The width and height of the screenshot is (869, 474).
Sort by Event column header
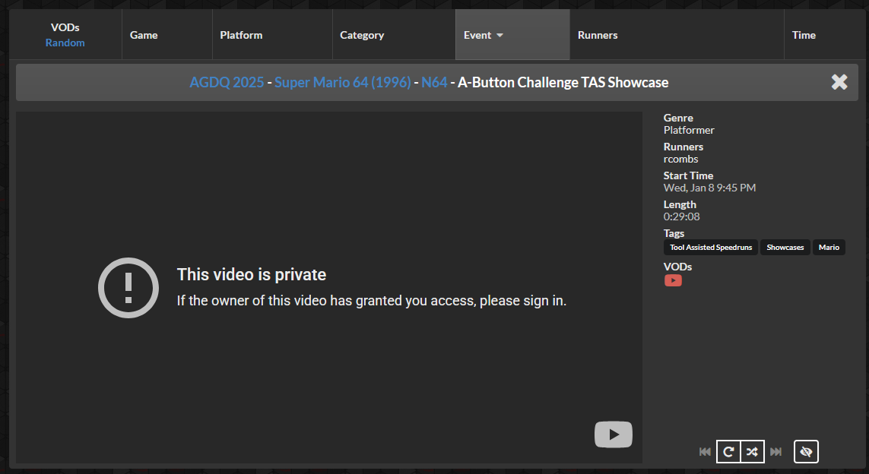click(x=512, y=35)
